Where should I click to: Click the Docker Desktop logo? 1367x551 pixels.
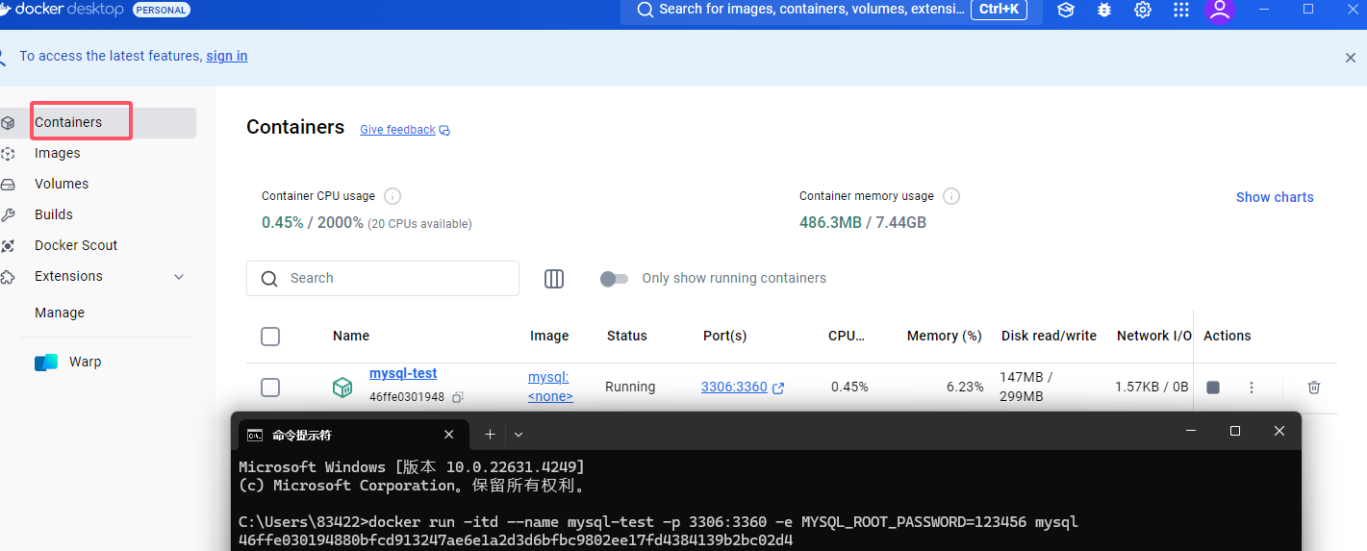[63, 10]
